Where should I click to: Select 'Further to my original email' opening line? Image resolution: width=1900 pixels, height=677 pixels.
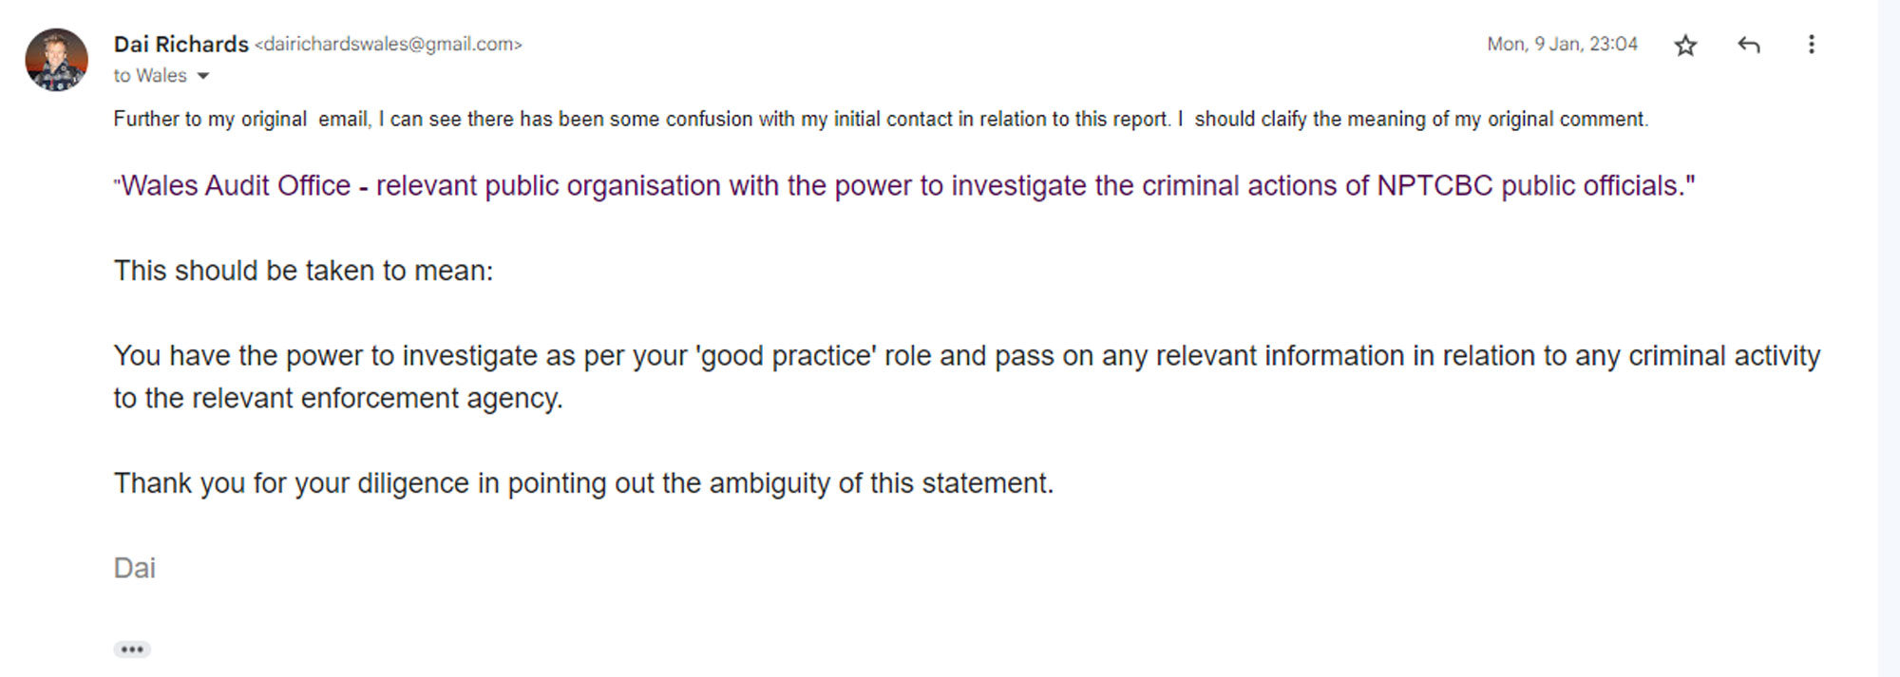pyautogui.click(x=881, y=120)
